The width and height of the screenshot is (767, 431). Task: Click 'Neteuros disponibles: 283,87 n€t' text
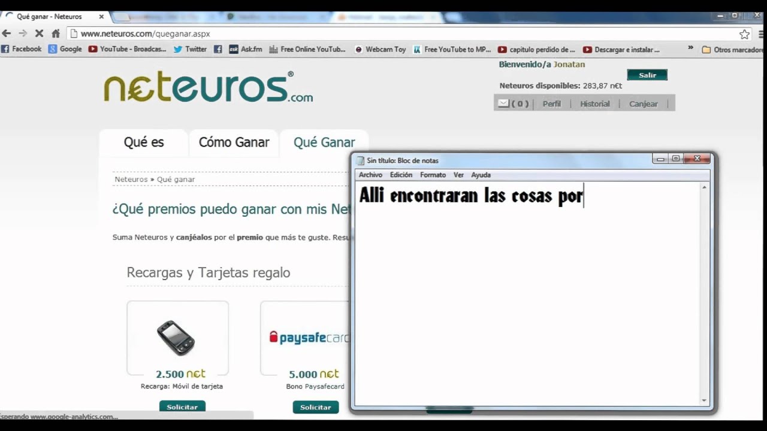point(560,86)
